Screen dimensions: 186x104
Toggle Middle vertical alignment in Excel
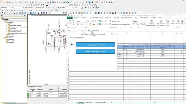point(100,21)
